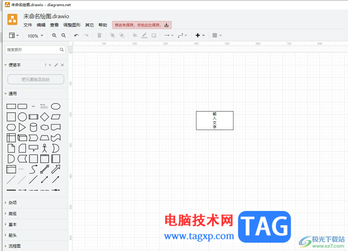The image size is (348, 251).
Task: Select the trapezoid shape
Action: click(x=44, y=138)
